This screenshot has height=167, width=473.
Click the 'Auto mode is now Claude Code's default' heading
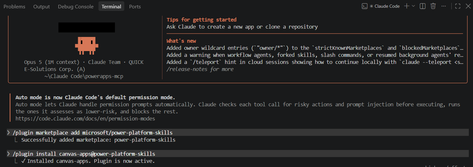(95, 97)
